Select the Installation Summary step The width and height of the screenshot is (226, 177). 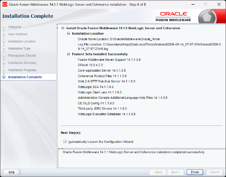point(22,63)
